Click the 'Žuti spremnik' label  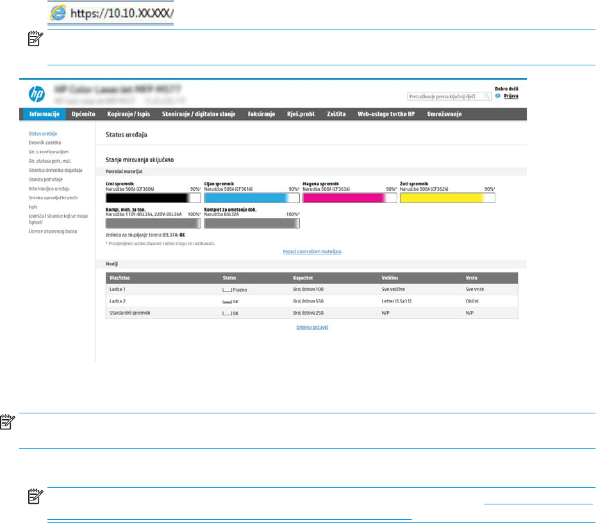coord(414,184)
